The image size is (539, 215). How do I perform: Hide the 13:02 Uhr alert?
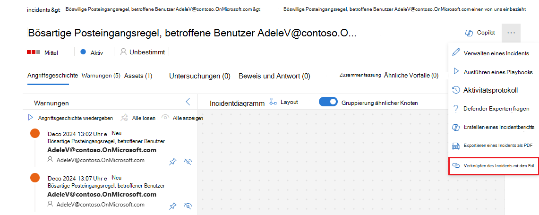188,161
